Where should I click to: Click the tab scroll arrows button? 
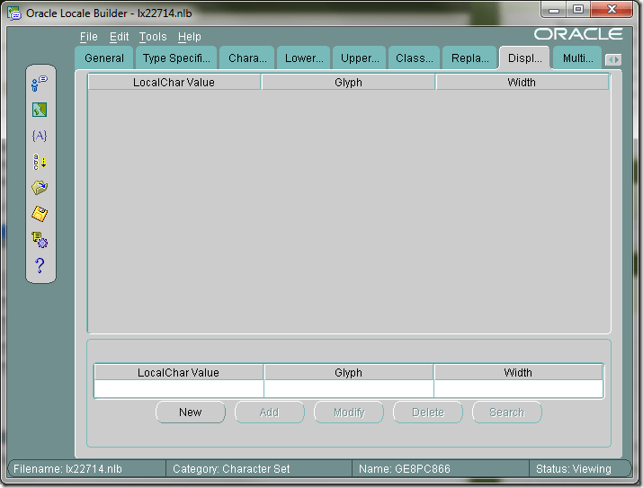613,60
